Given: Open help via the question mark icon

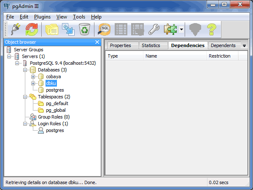Looking at the screenshot, I should pos(212,29).
